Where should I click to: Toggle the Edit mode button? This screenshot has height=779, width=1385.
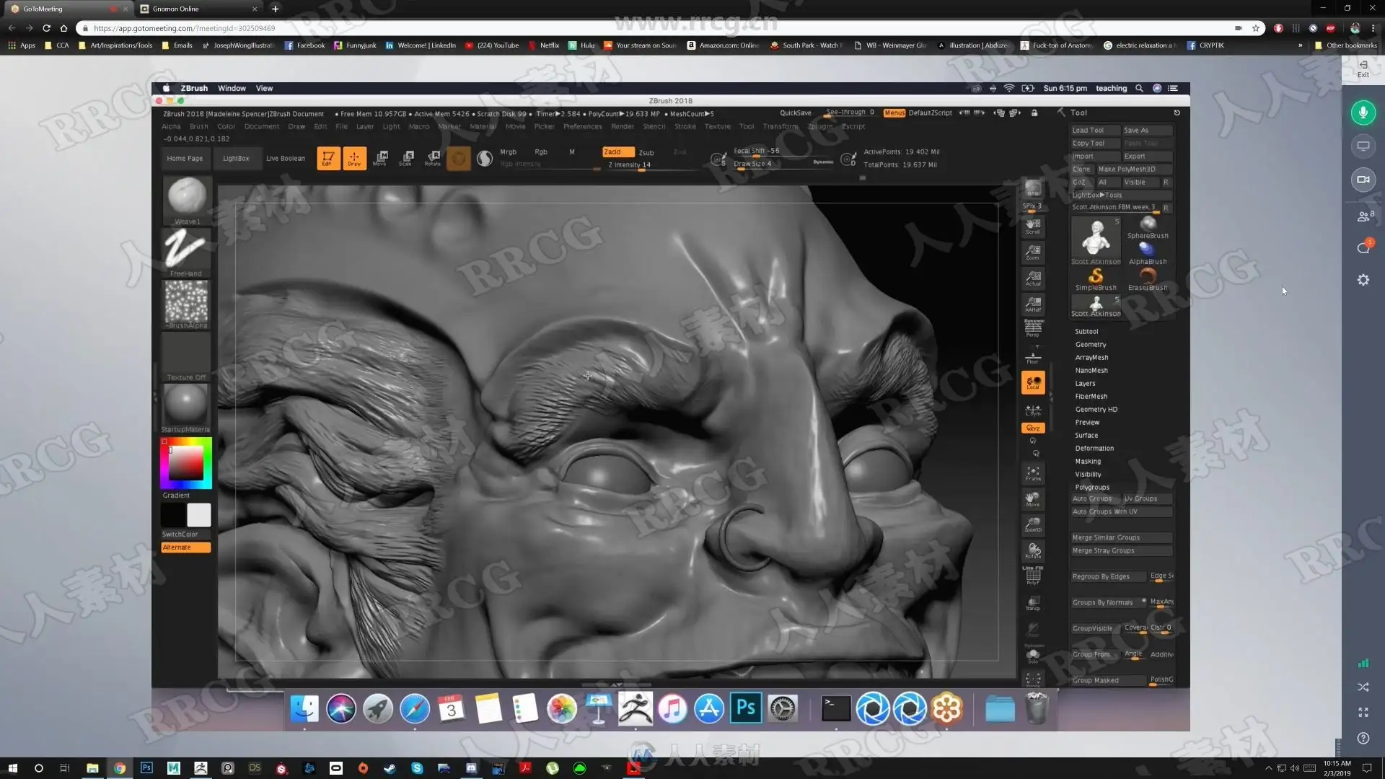[327, 158]
